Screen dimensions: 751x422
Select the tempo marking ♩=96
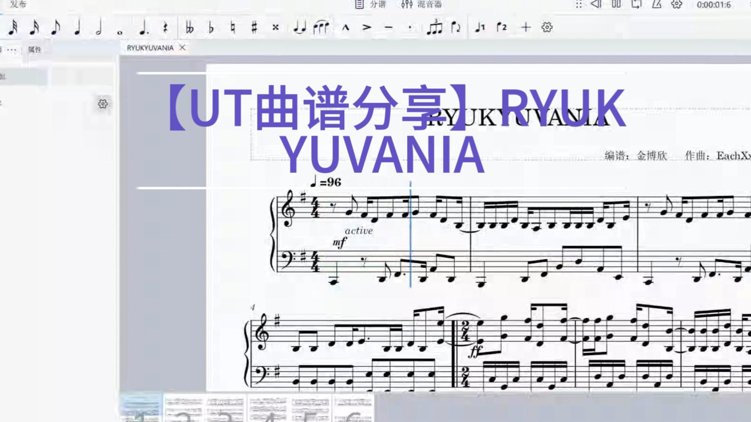(325, 182)
